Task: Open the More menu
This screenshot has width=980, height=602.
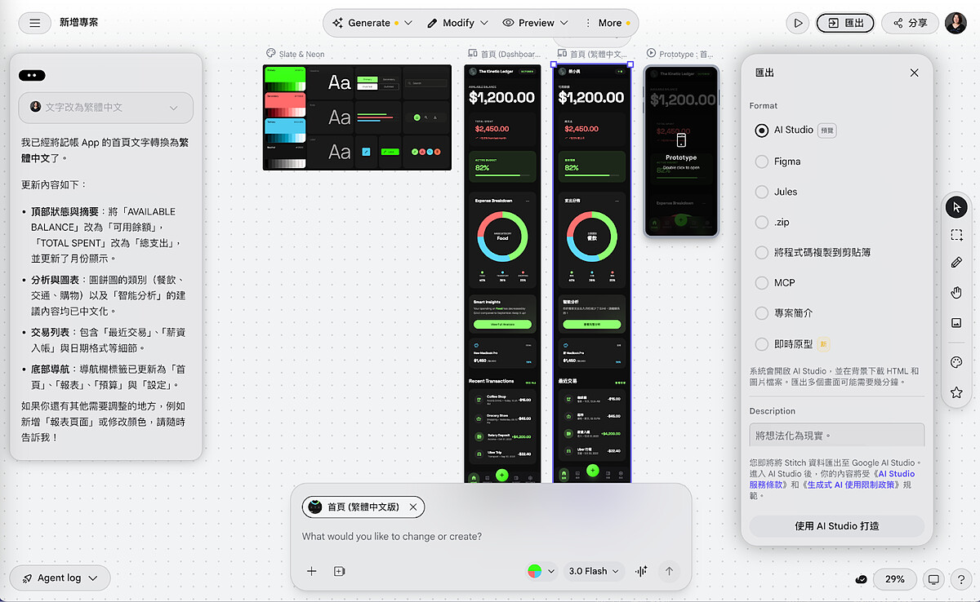Action: [608, 23]
